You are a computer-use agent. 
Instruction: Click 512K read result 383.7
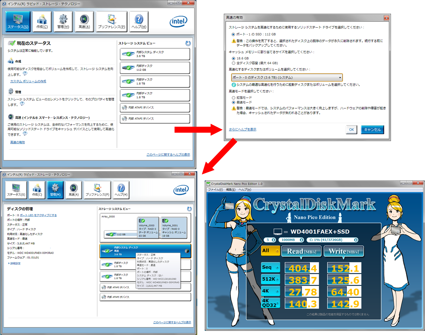pyautogui.click(x=302, y=280)
